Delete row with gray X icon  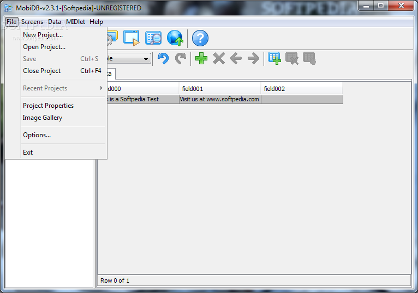click(219, 59)
